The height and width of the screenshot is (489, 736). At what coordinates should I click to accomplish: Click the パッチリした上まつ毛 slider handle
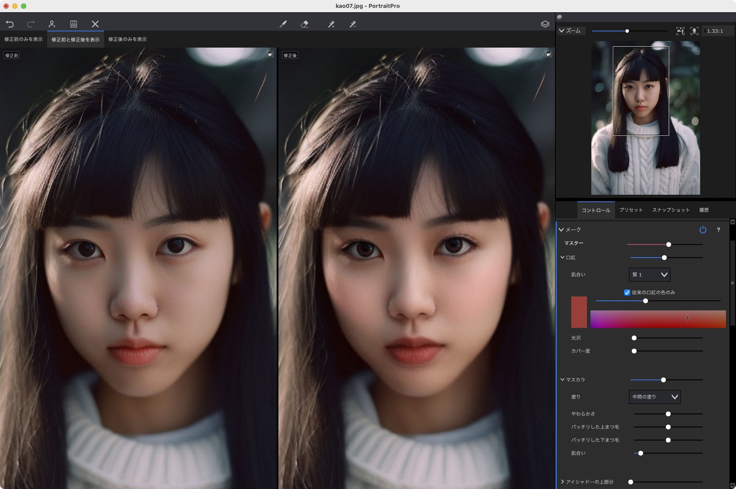668,427
